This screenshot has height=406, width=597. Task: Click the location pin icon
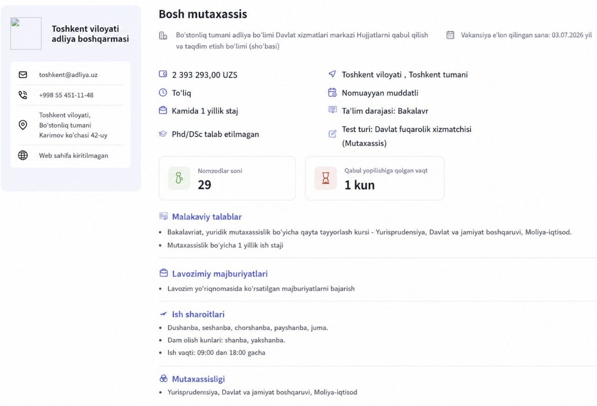click(23, 125)
